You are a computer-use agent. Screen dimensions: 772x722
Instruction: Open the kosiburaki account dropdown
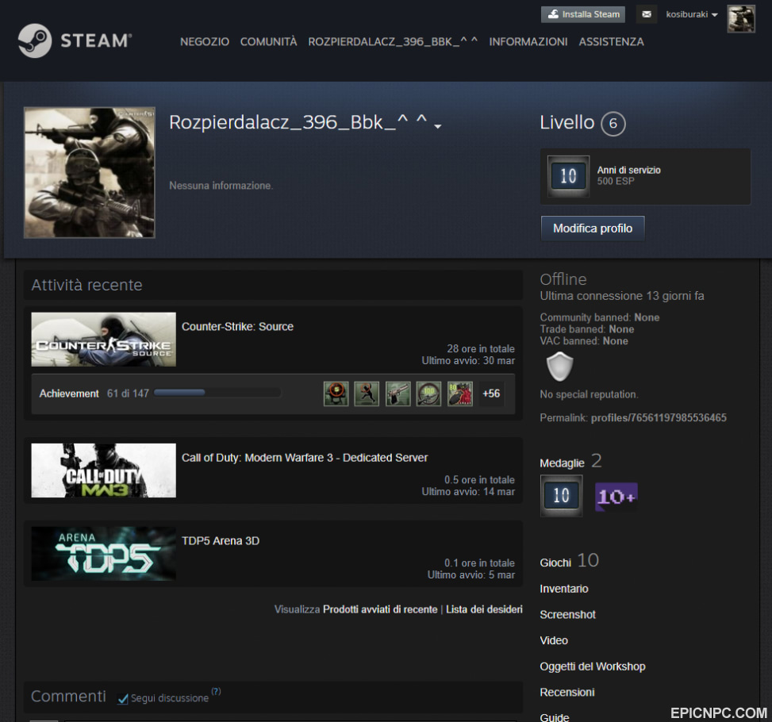click(x=691, y=14)
